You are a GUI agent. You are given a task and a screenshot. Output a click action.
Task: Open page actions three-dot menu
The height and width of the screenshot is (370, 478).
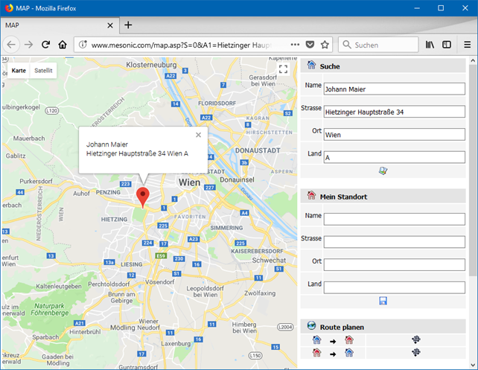[295, 45]
